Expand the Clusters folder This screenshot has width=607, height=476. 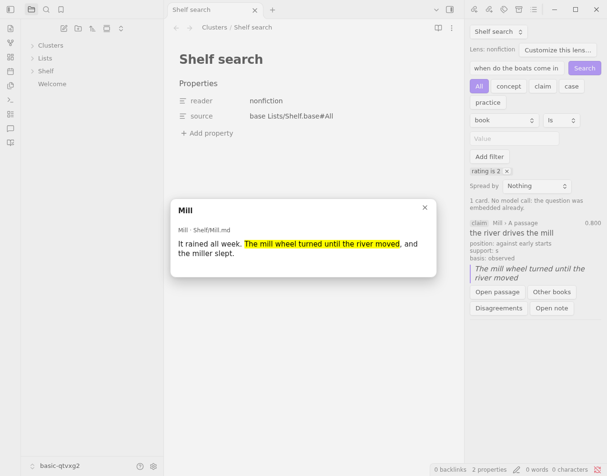32,46
